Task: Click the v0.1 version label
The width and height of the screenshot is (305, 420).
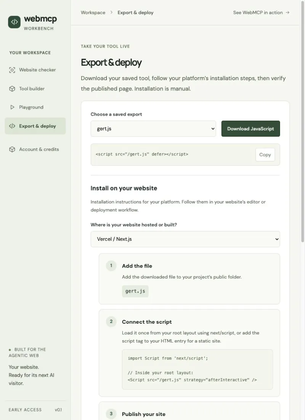Action: pos(58,410)
